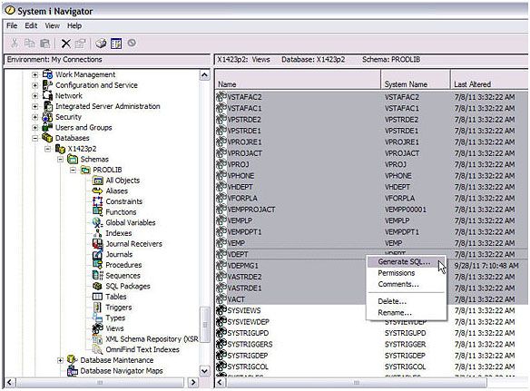Collapse the PRODLIB schema node
This screenshot has width=530, height=391.
(73, 170)
